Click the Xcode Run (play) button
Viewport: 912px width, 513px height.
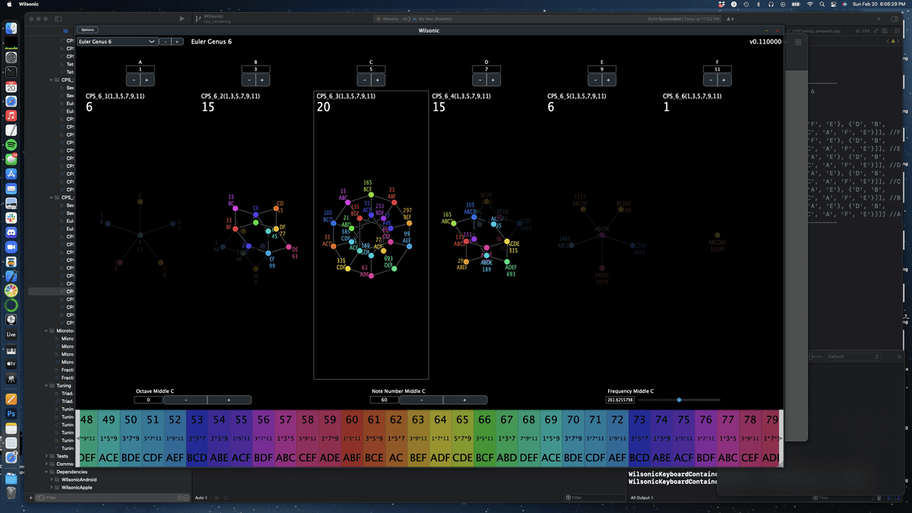click(x=182, y=18)
